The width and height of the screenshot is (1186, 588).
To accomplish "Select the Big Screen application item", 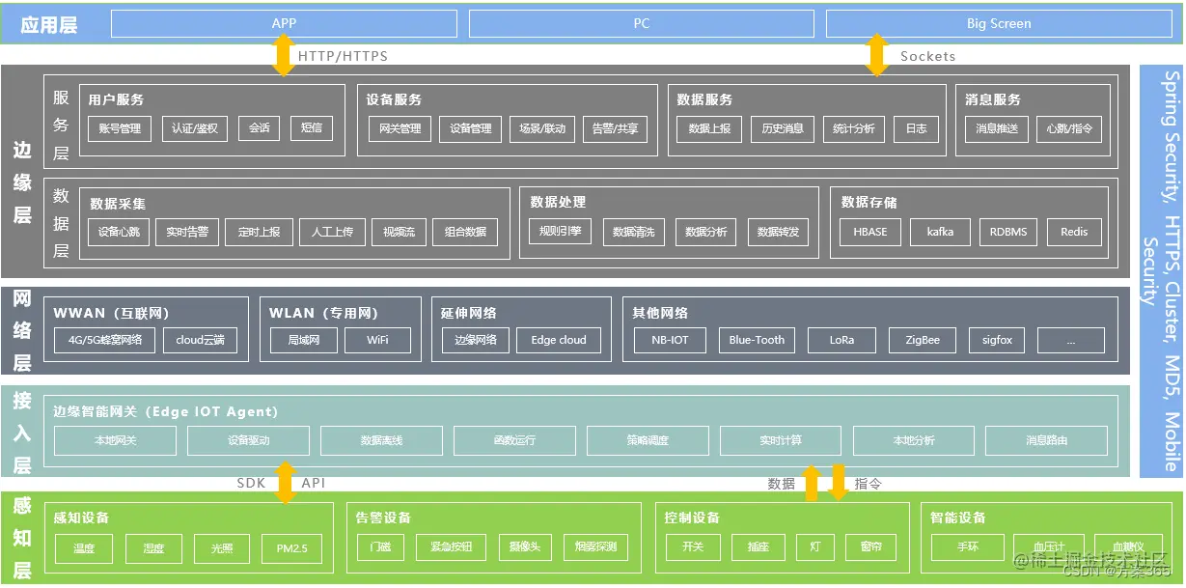I will [x=998, y=23].
